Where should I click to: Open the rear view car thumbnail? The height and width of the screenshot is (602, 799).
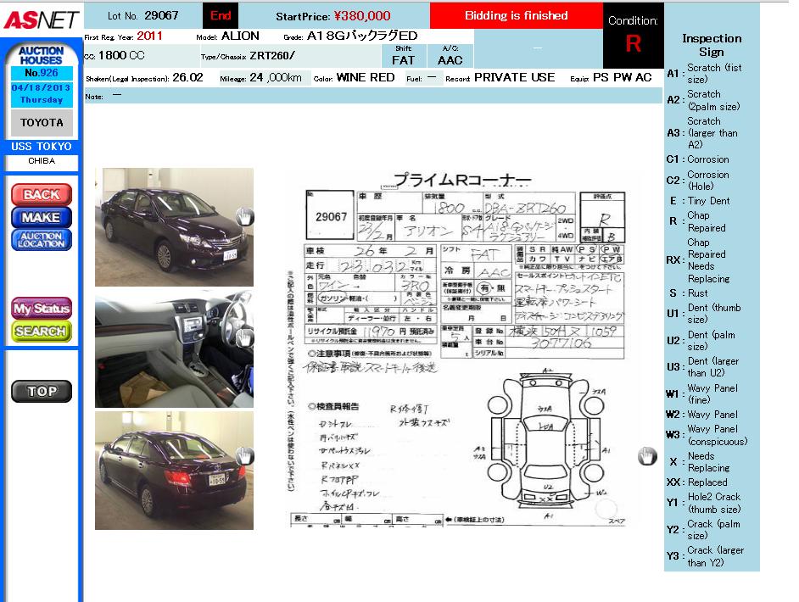174,471
